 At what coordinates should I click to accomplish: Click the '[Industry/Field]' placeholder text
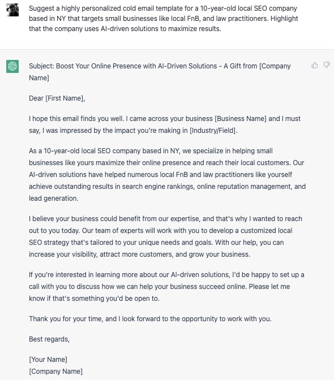pos(213,131)
